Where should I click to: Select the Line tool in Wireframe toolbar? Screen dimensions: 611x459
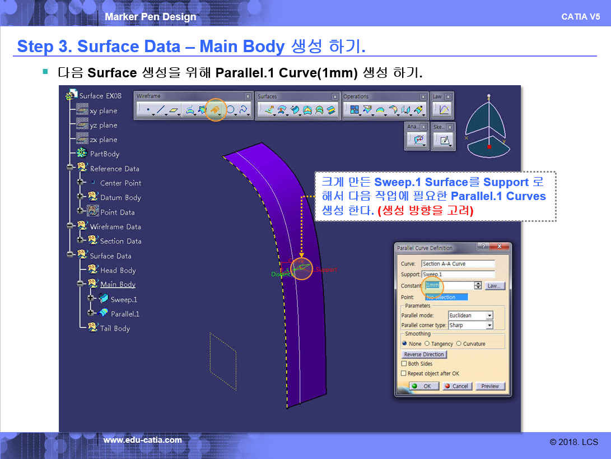coord(160,110)
